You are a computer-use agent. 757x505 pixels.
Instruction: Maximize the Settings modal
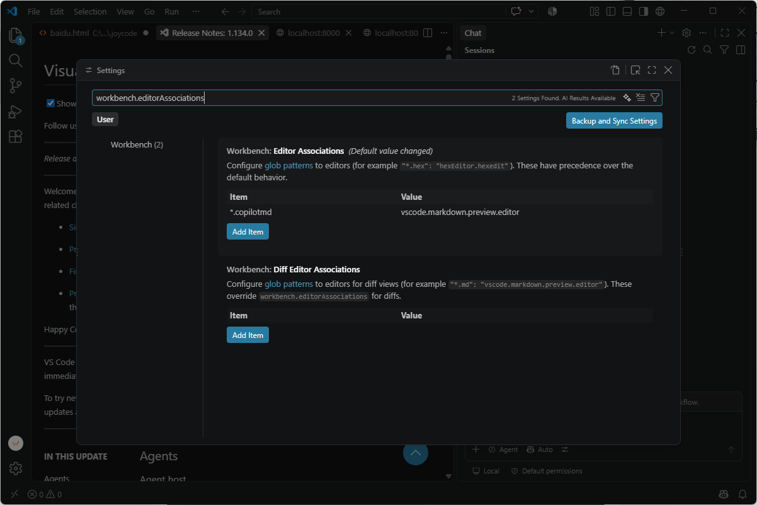pyautogui.click(x=652, y=70)
